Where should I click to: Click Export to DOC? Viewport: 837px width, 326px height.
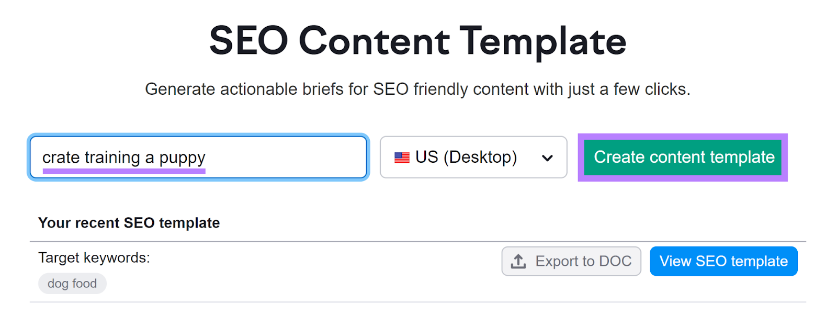coord(571,261)
